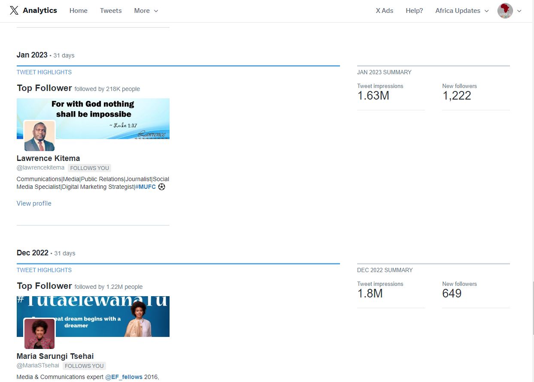Click the #MUFC hashtag link
Screen dimensions: 534x382
tap(146, 187)
